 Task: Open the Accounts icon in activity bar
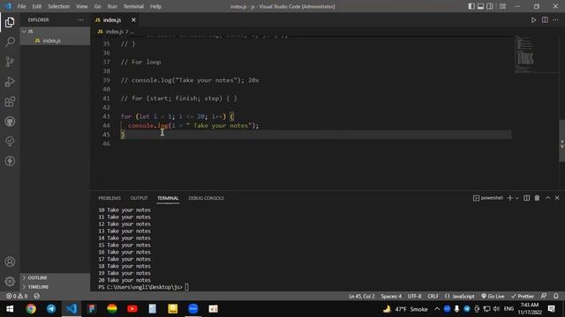tap(10, 262)
